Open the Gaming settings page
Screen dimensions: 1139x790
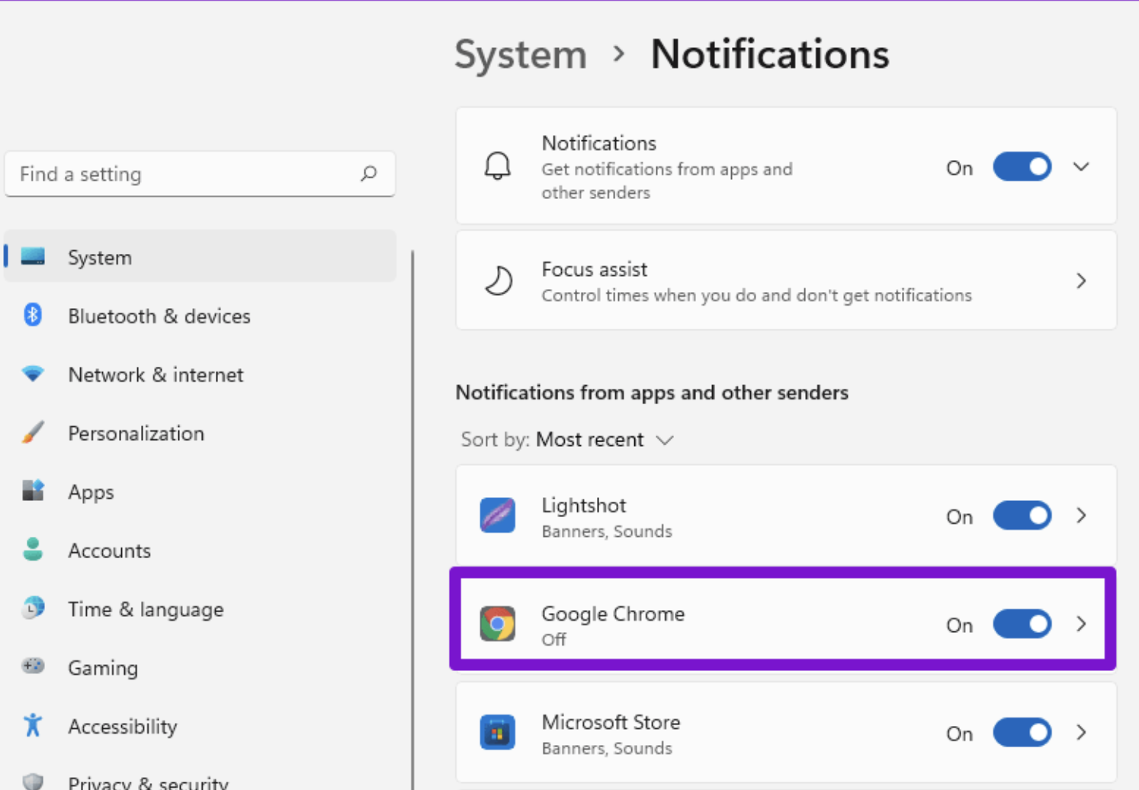coord(103,668)
